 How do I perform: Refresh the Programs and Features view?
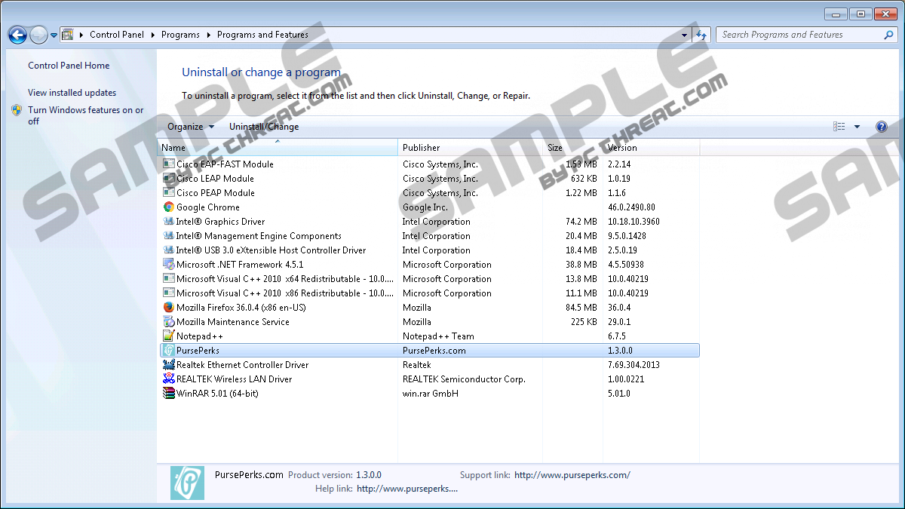click(702, 35)
